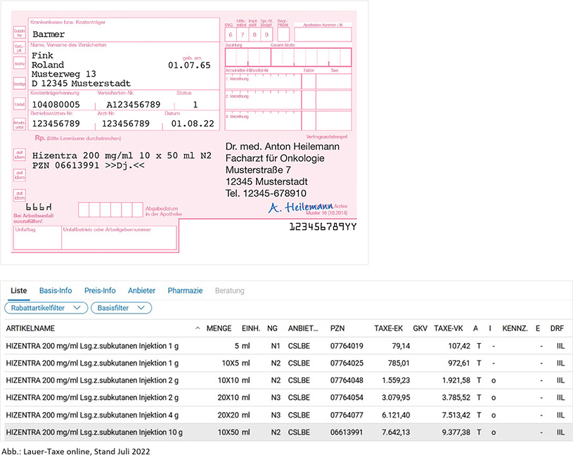Click the Unfalltag field
Screen dimensions: 573x464
pos(37,238)
